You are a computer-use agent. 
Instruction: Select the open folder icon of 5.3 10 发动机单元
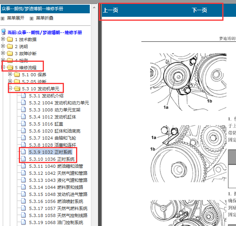click(17, 88)
